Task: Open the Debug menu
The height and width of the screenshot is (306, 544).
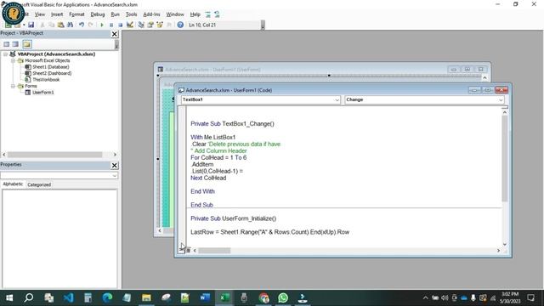Action: (x=98, y=14)
